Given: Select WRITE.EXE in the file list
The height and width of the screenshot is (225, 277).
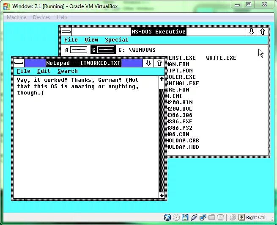Looking at the screenshot, I should [221, 58].
